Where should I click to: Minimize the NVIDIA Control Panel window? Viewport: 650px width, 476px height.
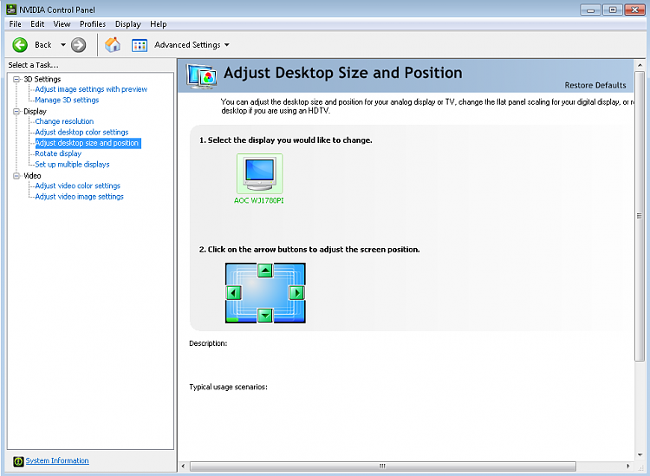click(590, 10)
